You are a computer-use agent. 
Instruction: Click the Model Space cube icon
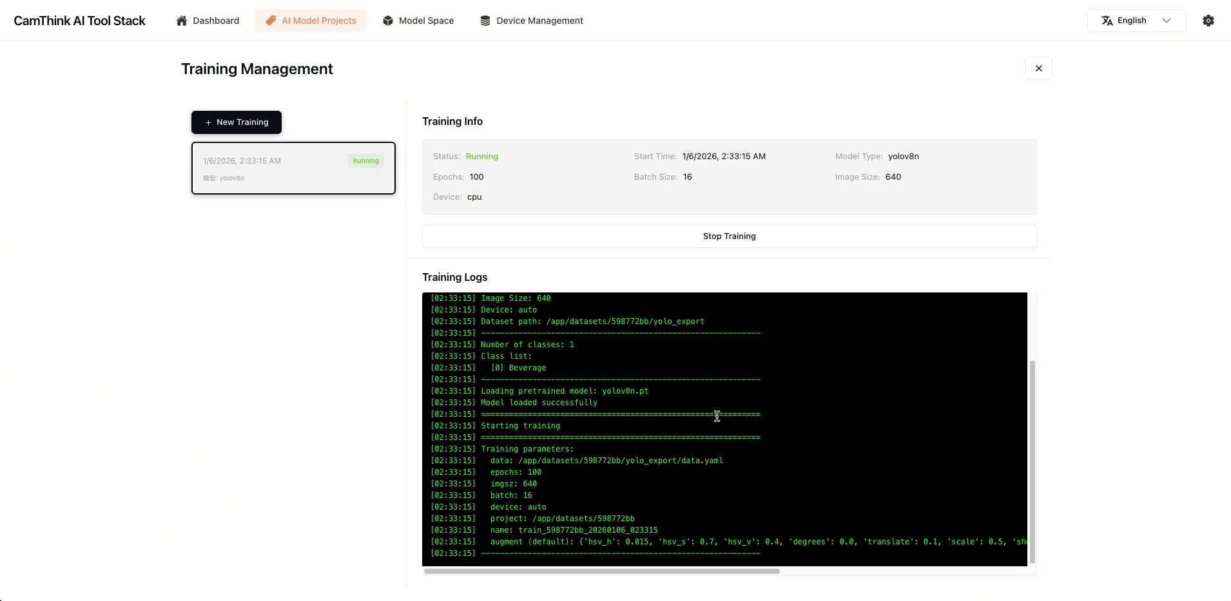[x=387, y=21]
